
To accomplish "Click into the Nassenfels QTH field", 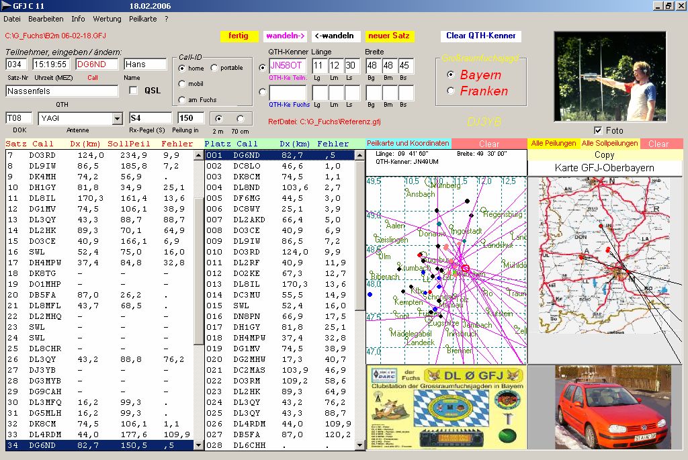I will 62,91.
